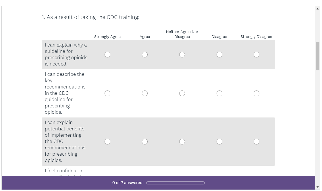Choose Neither Agree Nor Disagree for guideline needed
This screenshot has width=322, height=191.
coord(182,55)
